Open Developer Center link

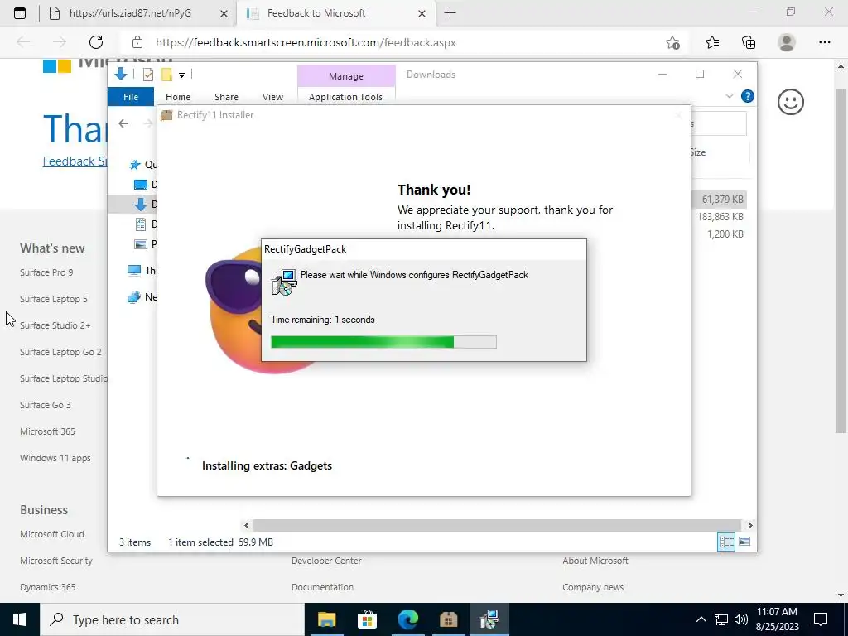pos(326,561)
